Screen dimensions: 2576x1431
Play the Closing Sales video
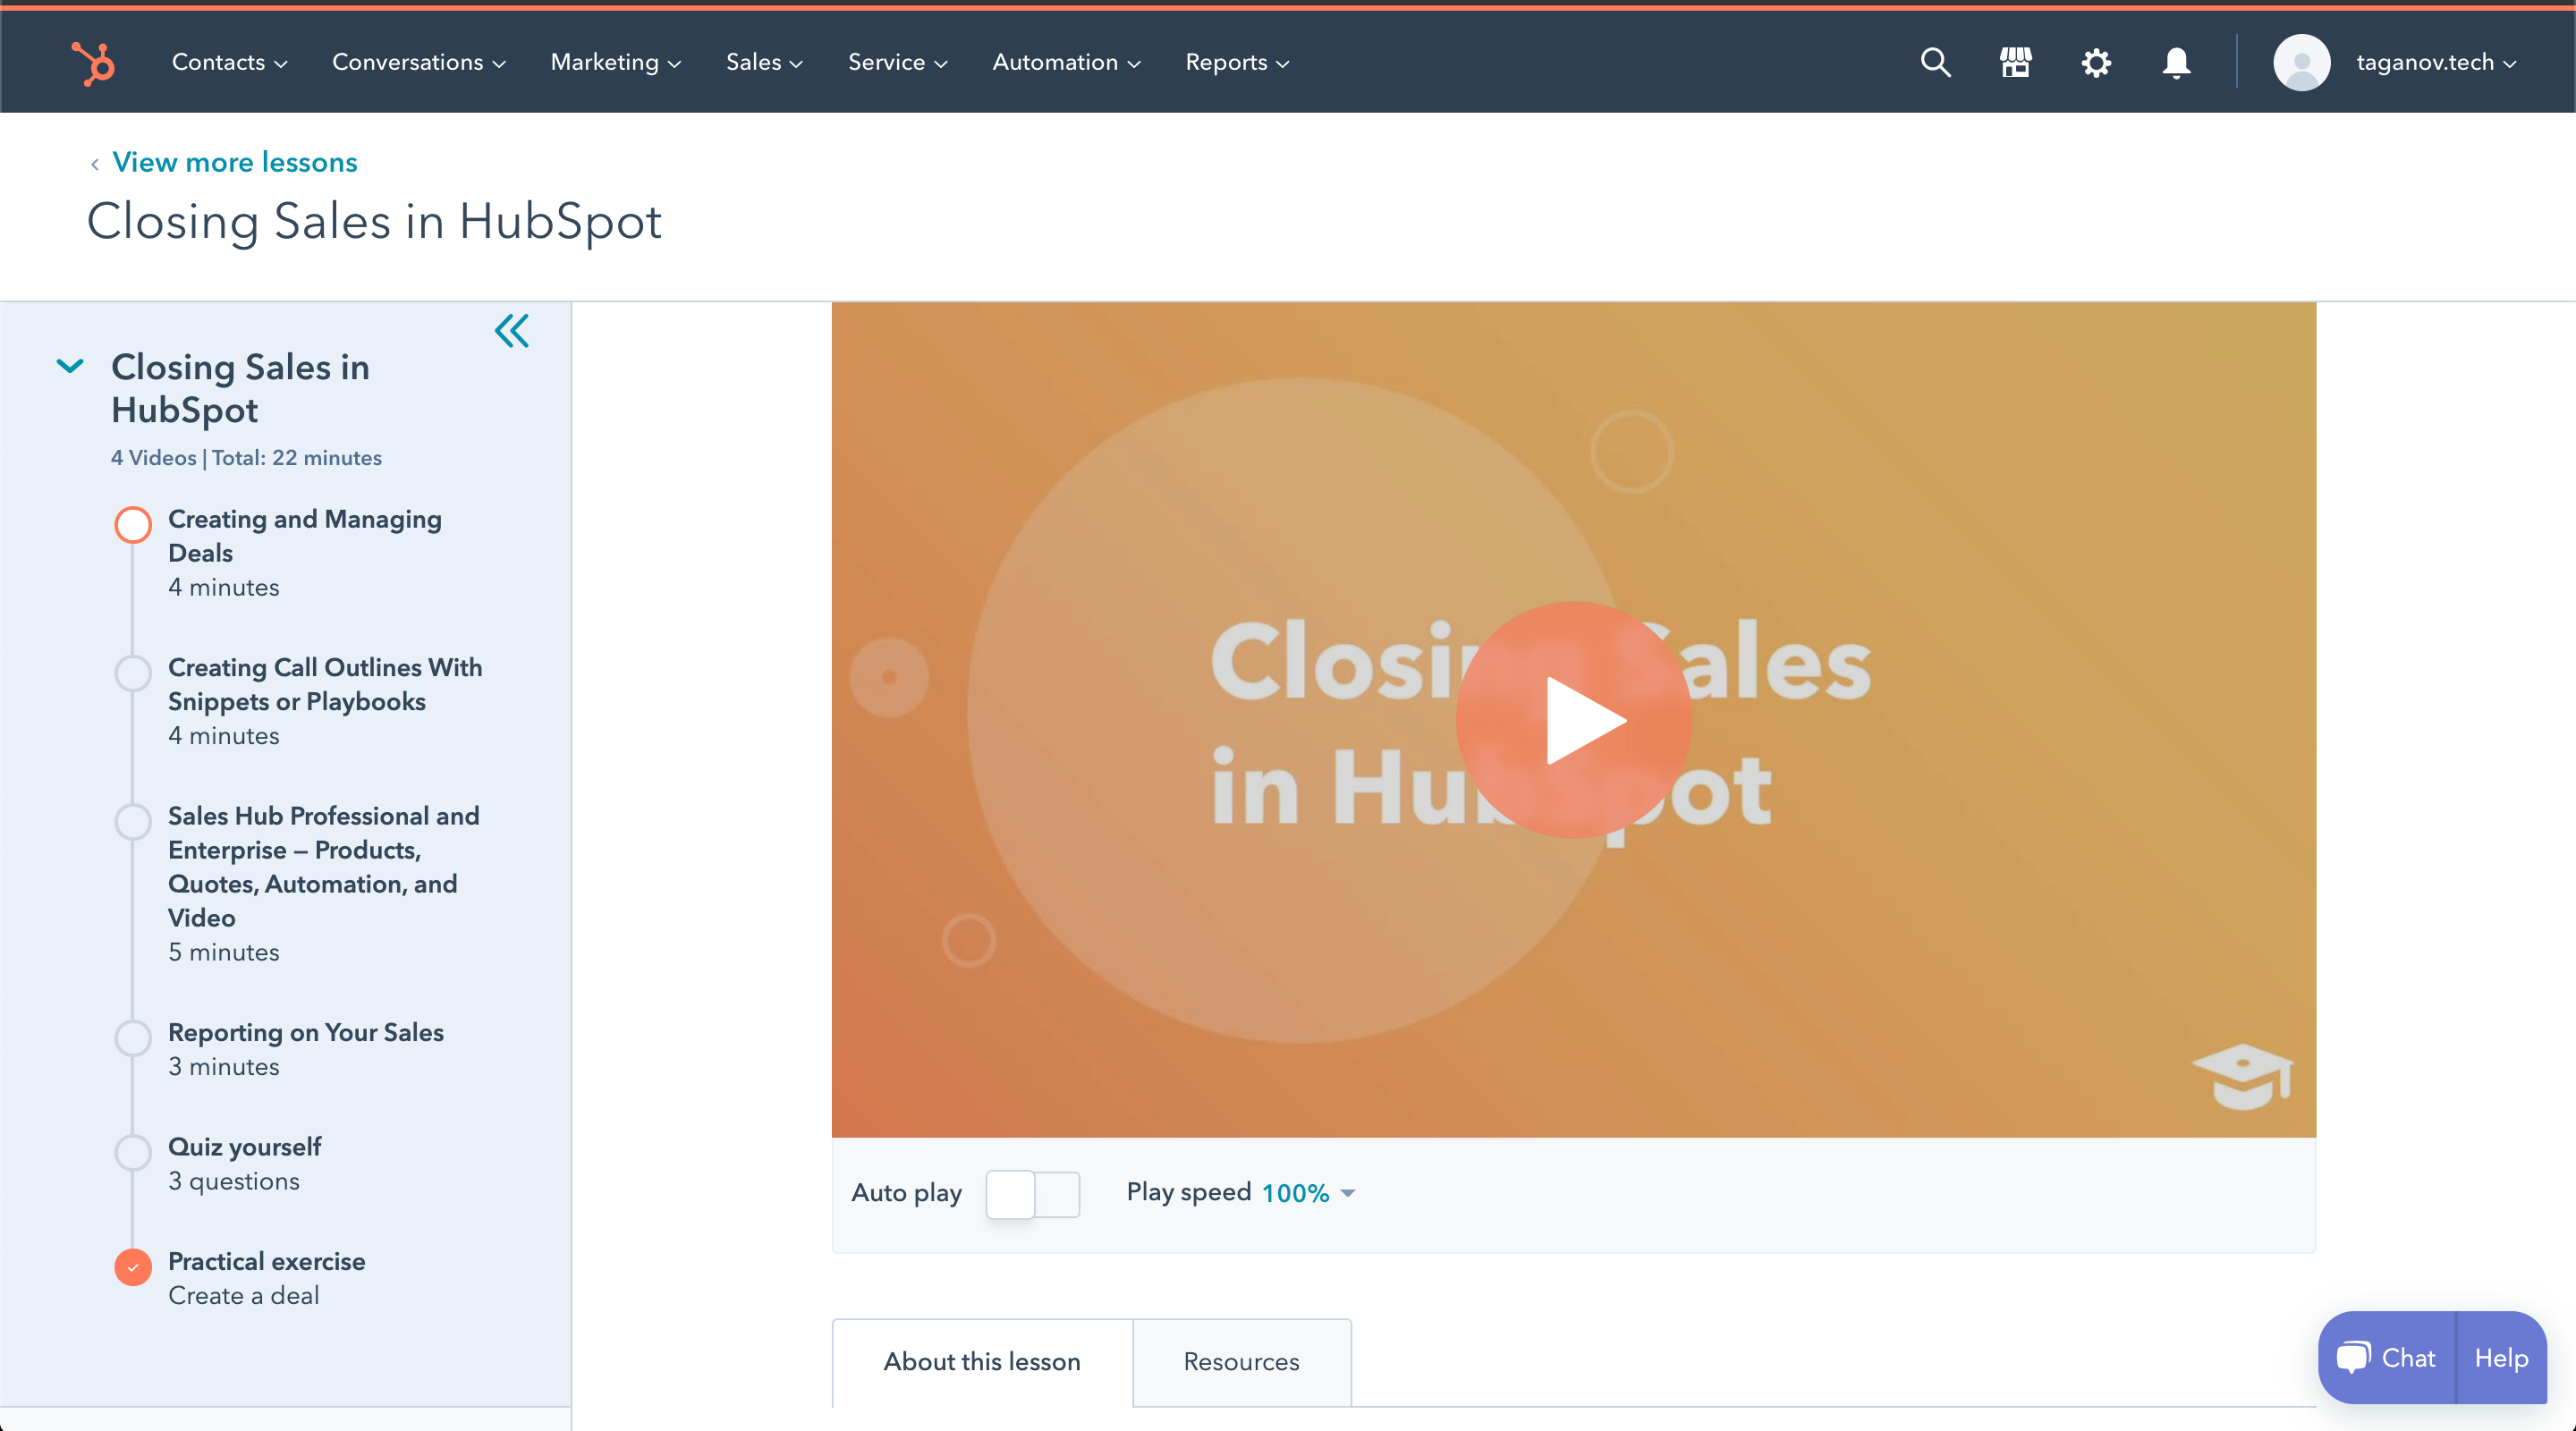pos(1573,720)
